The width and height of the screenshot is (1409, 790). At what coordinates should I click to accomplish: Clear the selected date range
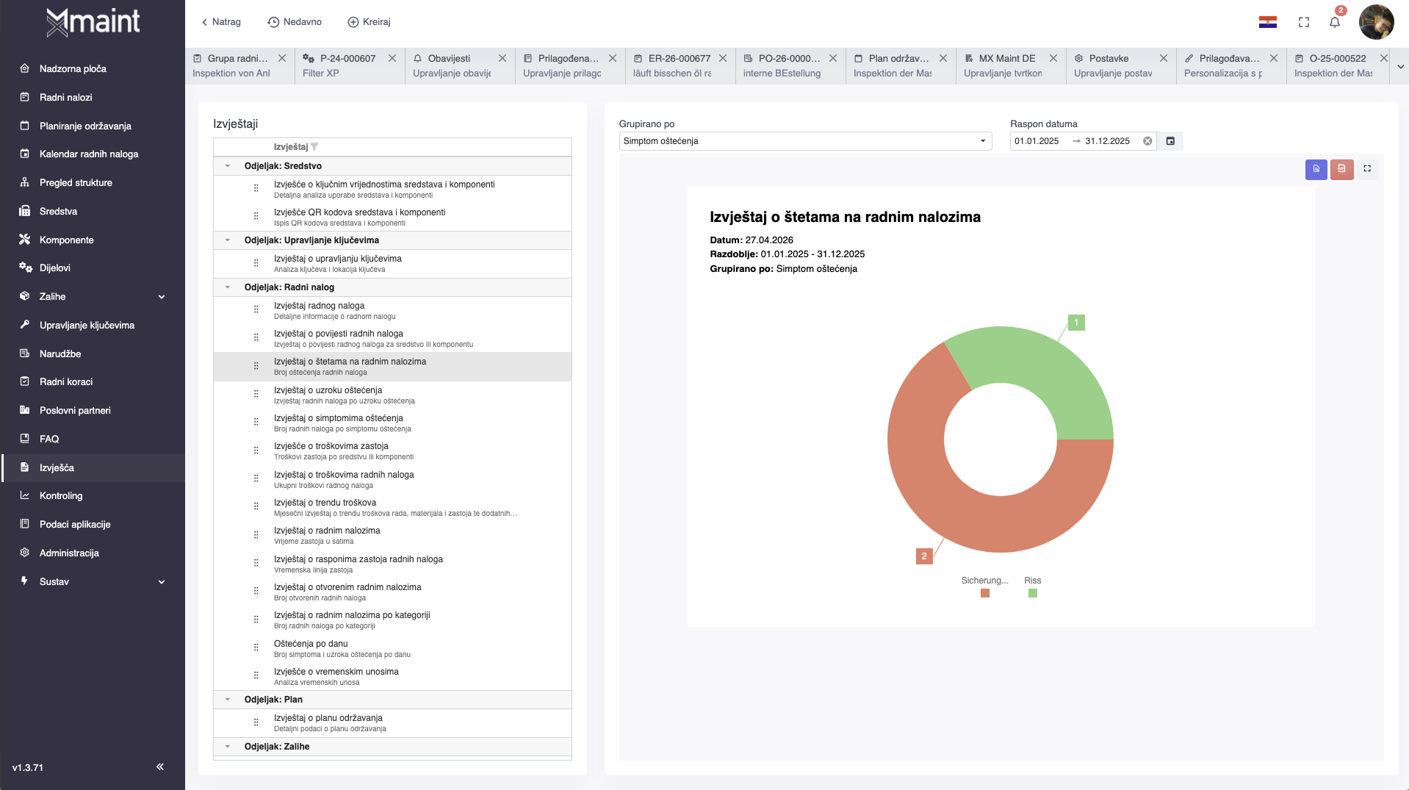[1147, 141]
